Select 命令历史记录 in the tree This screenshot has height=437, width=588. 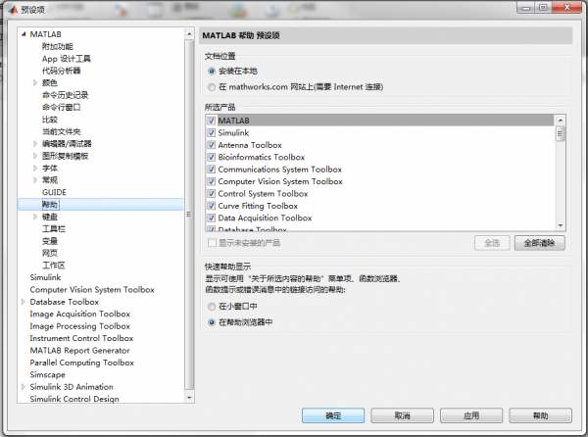(x=66, y=95)
